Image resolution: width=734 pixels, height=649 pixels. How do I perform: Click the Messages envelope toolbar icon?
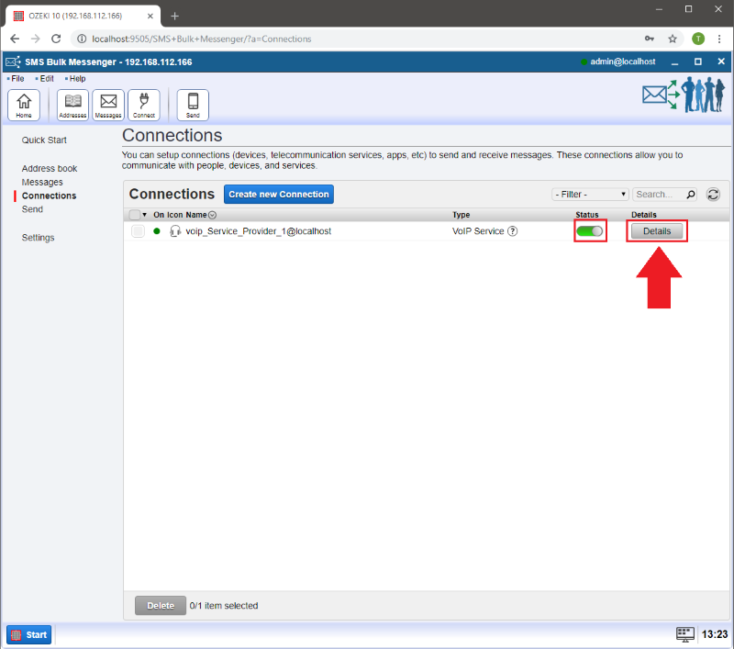[x=108, y=105]
